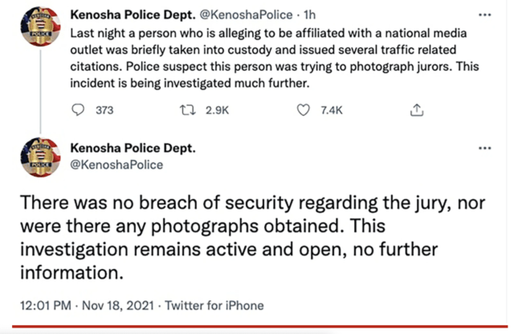Click the 12:01 PM · Nov 18, 2021 timestamp

(87, 305)
